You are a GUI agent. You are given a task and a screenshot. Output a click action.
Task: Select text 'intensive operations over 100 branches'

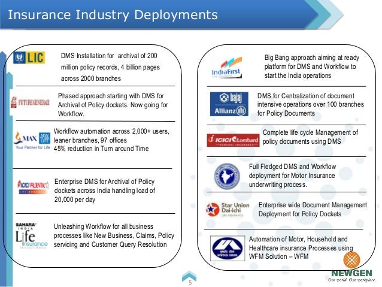point(311,104)
